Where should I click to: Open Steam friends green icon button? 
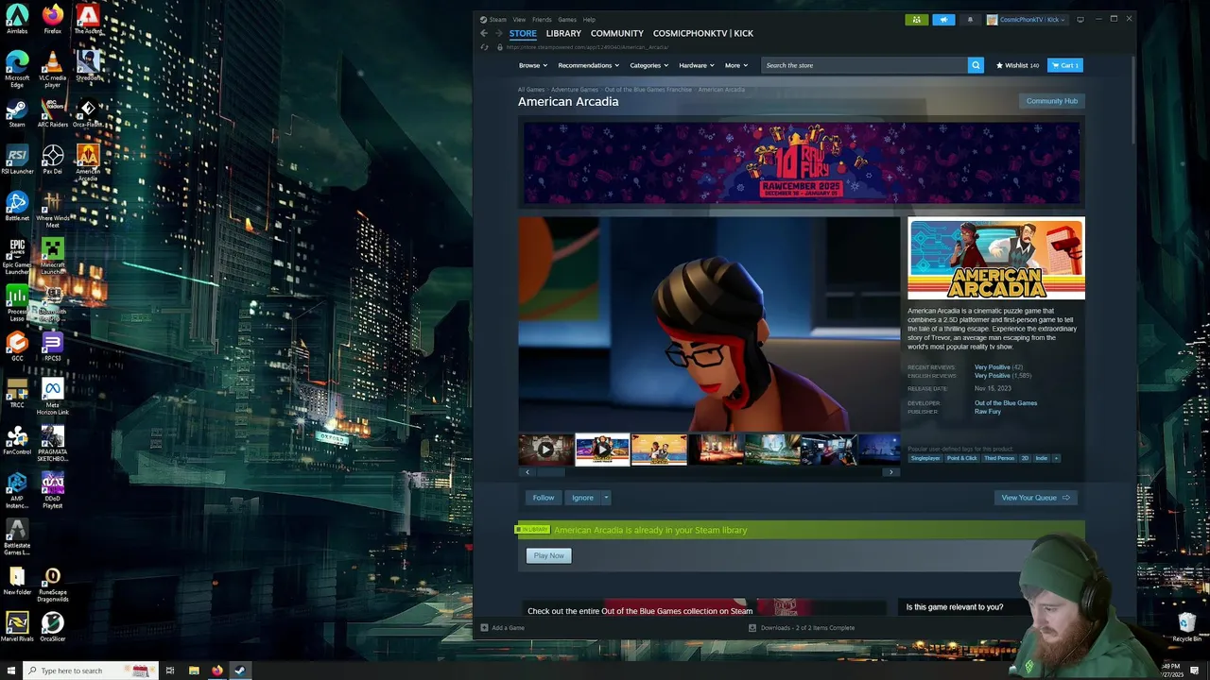(x=916, y=19)
